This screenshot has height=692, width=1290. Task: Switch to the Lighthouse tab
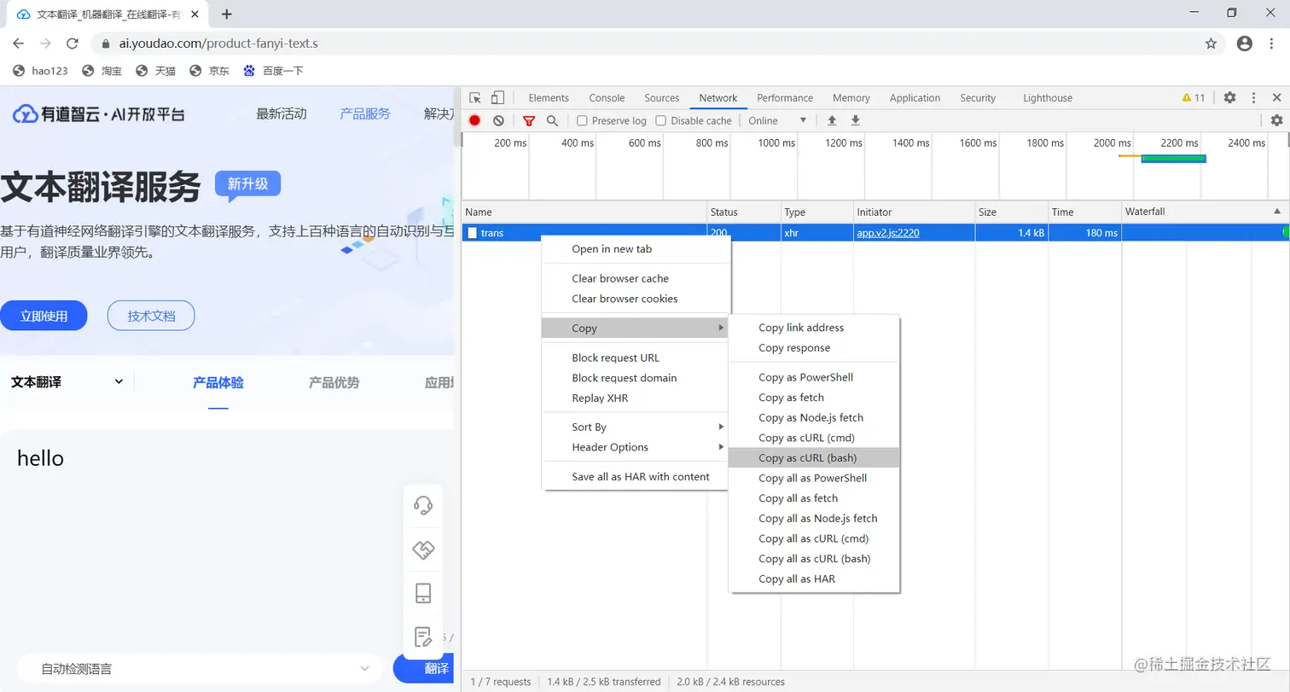[x=1048, y=98]
